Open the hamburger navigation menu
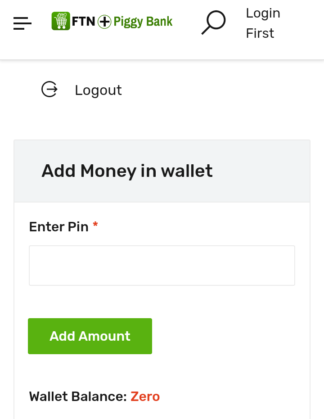 click(x=22, y=23)
